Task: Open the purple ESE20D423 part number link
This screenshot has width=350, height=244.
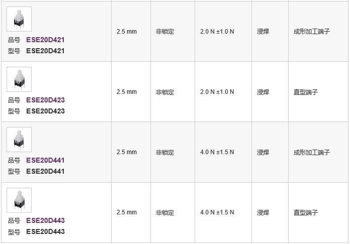Action: 45,100
